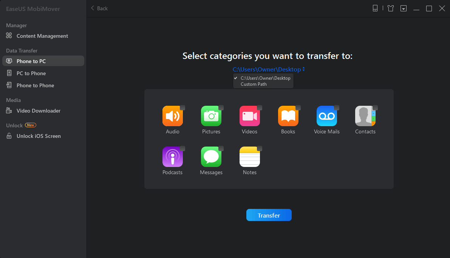Toggle the checkbox on the Audio category
This screenshot has height=258, width=450.
coord(182,107)
